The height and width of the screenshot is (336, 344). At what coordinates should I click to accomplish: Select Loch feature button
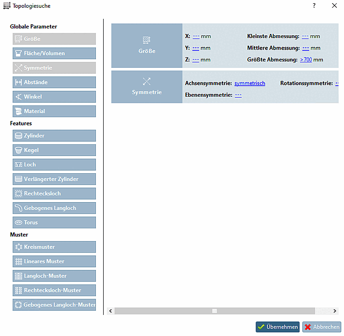(x=54, y=165)
